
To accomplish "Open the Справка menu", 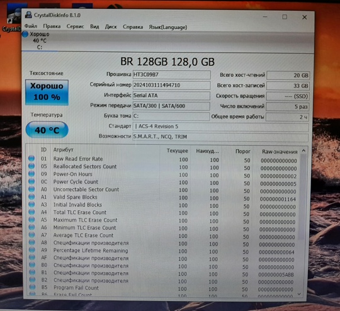I will (133, 27).
